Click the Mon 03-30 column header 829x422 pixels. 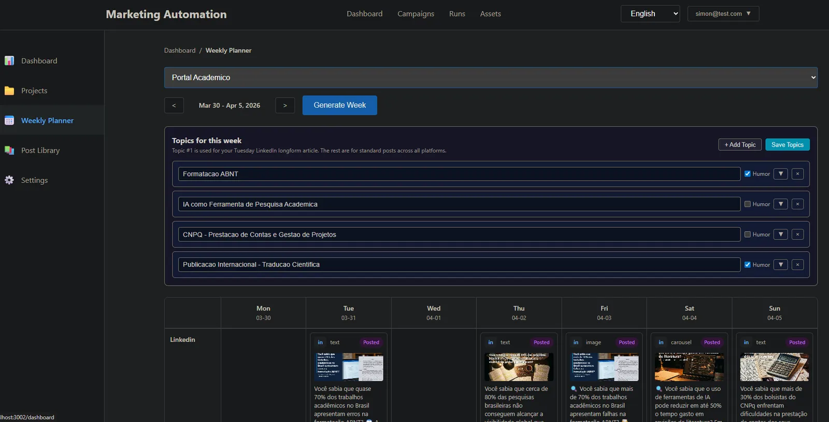click(263, 313)
